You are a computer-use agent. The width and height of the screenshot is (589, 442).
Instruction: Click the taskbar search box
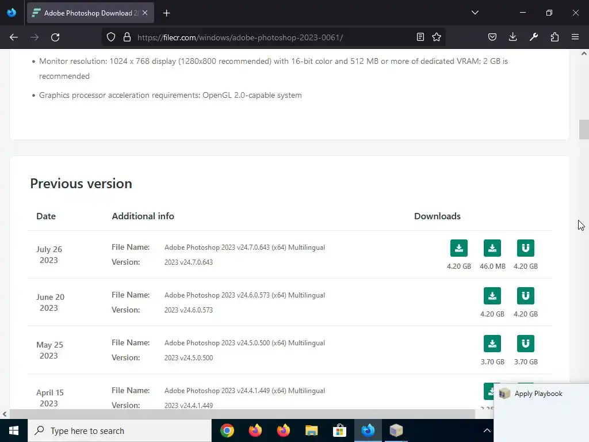pyautogui.click(x=120, y=430)
